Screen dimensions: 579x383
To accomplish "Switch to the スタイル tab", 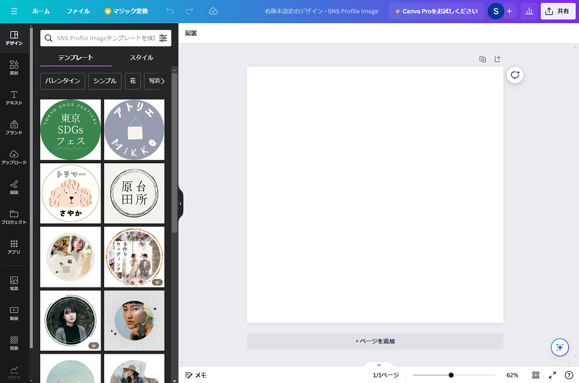I will [141, 58].
